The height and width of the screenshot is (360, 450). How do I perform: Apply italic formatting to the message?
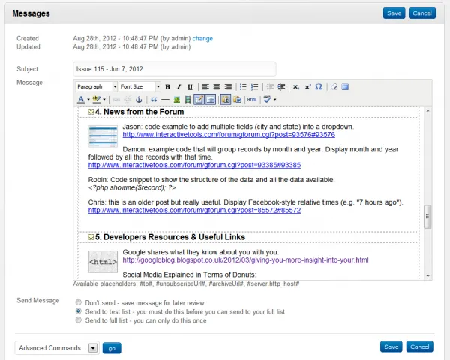(x=179, y=87)
